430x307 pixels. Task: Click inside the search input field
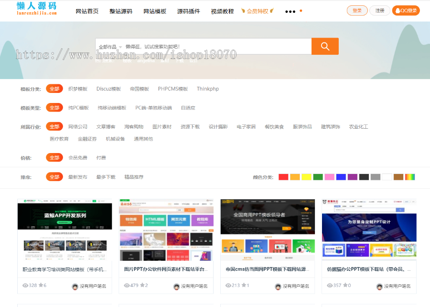[215, 46]
